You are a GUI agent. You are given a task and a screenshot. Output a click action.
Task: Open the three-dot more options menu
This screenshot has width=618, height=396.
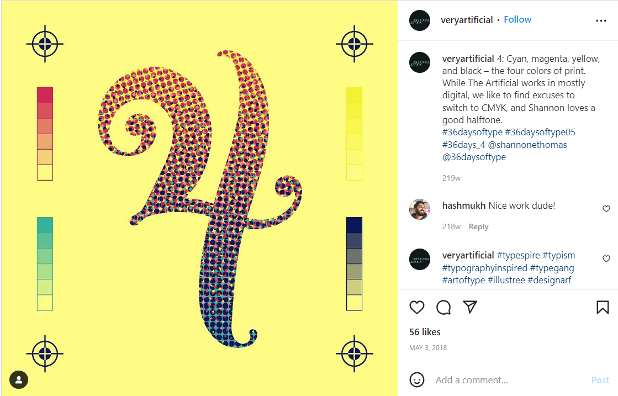tap(601, 20)
